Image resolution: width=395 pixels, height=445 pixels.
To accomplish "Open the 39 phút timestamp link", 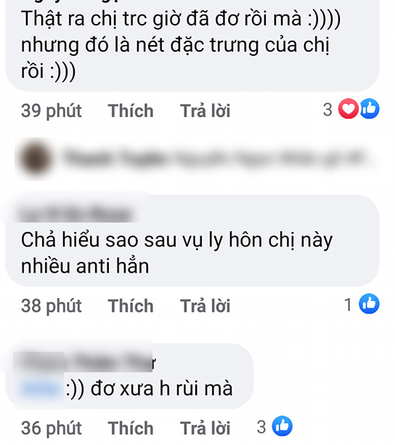I will [x=52, y=111].
